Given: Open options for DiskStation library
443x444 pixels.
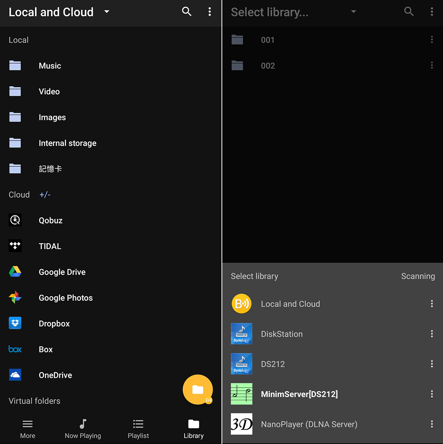Looking at the screenshot, I should pos(432,334).
